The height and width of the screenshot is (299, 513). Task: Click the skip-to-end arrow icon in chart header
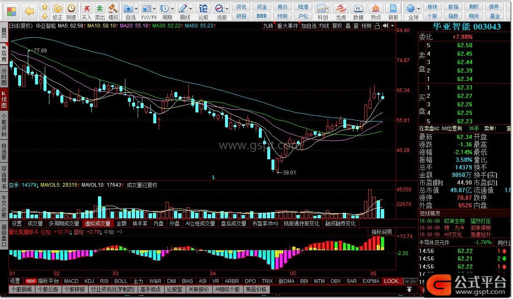[385, 26]
